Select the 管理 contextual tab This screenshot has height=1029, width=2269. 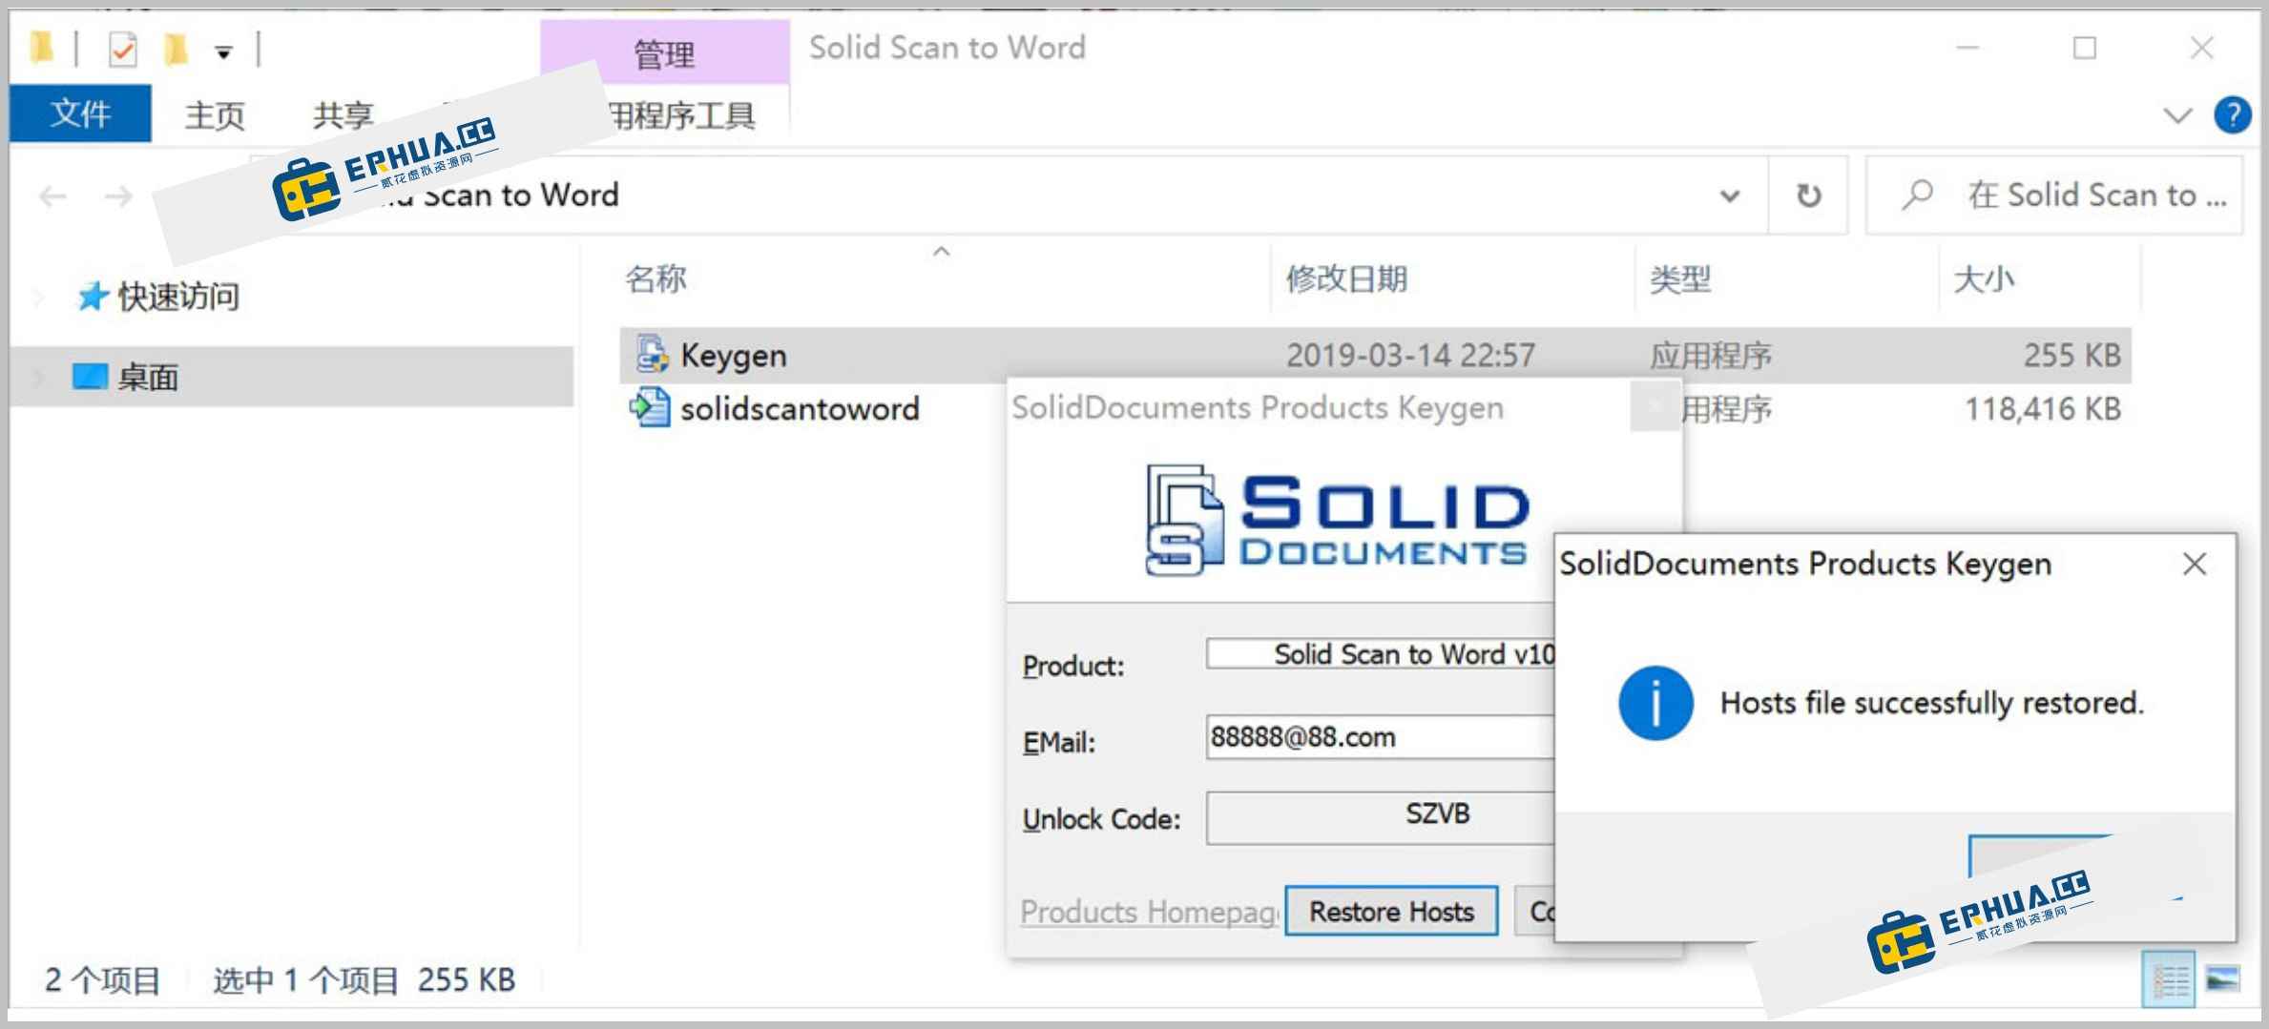(x=665, y=53)
